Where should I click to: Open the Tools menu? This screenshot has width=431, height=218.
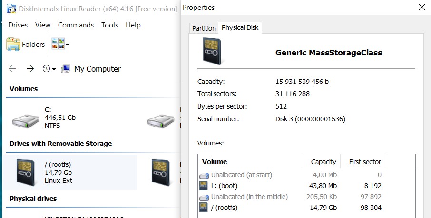pyautogui.click(x=109, y=25)
